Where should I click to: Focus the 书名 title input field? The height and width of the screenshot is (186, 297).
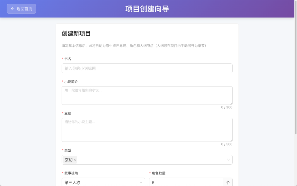(x=147, y=68)
